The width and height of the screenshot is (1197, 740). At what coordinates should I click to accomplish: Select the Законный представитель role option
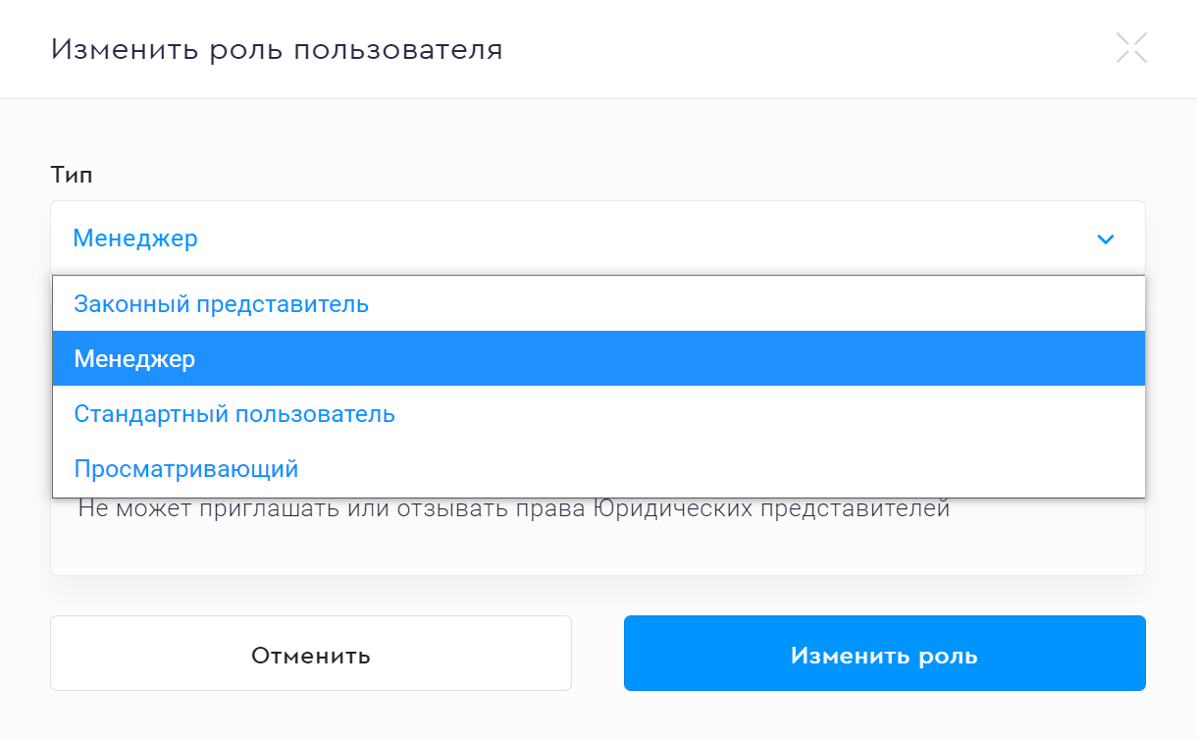pos(222,304)
